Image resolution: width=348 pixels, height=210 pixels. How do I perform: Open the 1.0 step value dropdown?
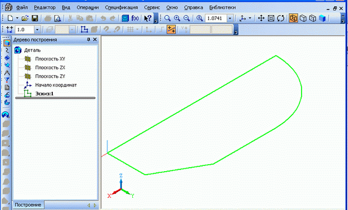coord(37,30)
